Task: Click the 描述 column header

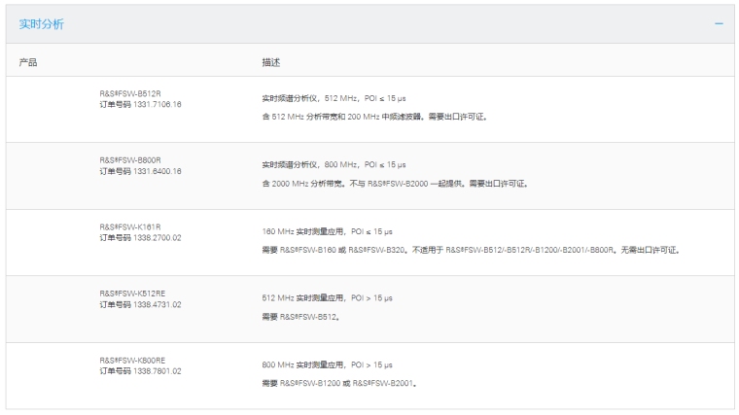Action: pyautogui.click(x=271, y=62)
